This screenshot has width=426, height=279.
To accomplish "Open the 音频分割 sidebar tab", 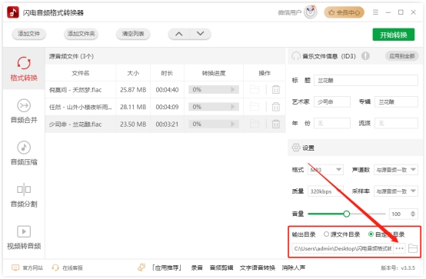I will [x=24, y=195].
